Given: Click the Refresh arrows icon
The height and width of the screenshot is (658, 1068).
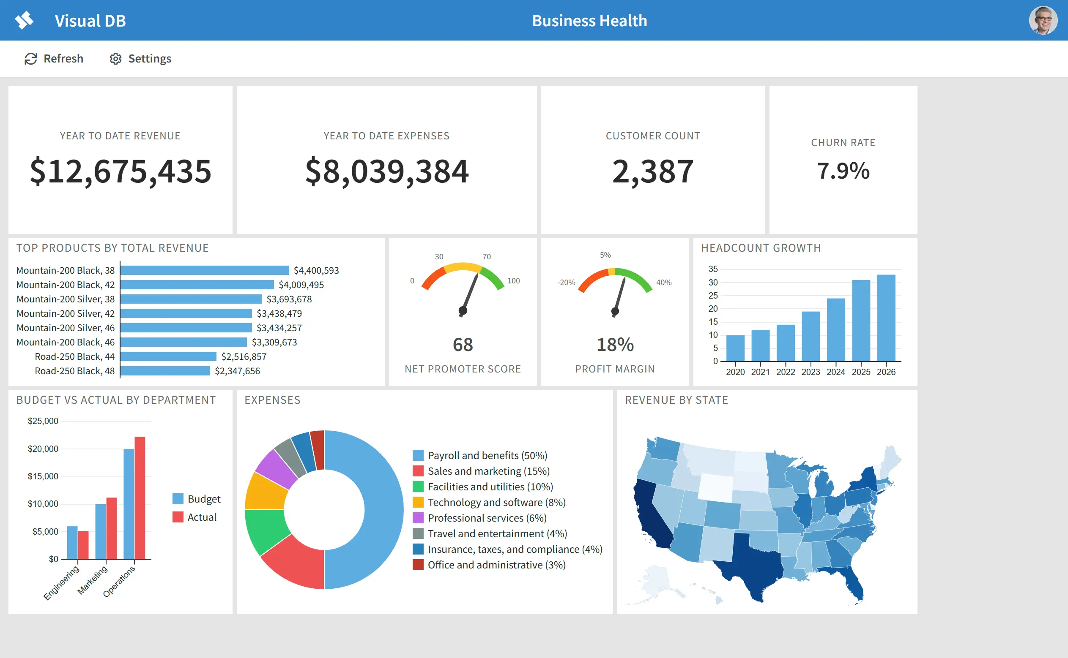Looking at the screenshot, I should point(30,59).
